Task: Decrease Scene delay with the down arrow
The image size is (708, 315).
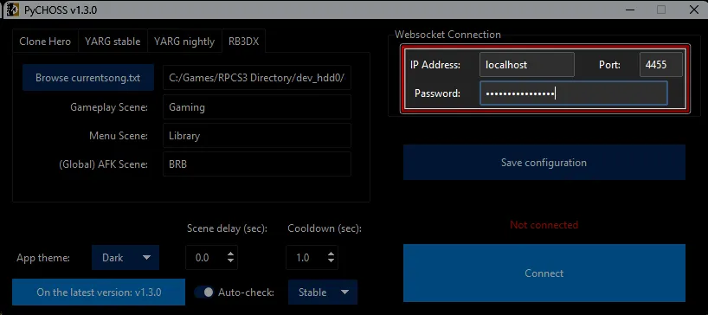Action: [231, 261]
